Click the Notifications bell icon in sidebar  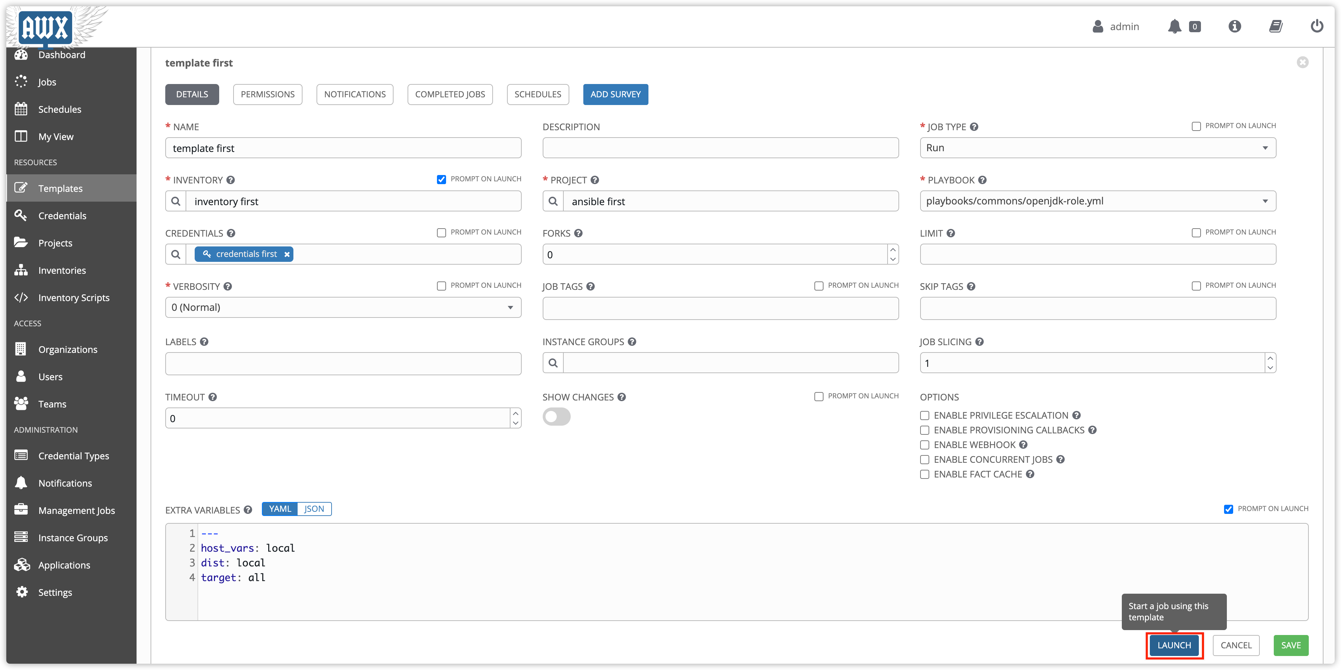click(x=21, y=483)
